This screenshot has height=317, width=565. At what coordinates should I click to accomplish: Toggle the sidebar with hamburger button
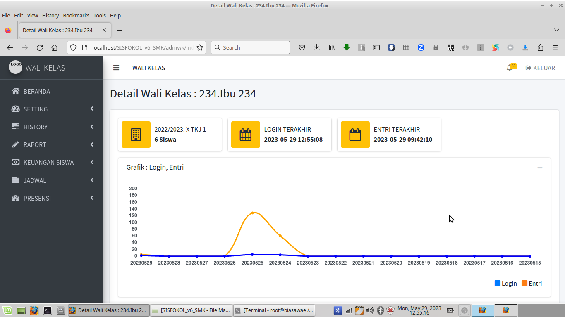click(116, 68)
